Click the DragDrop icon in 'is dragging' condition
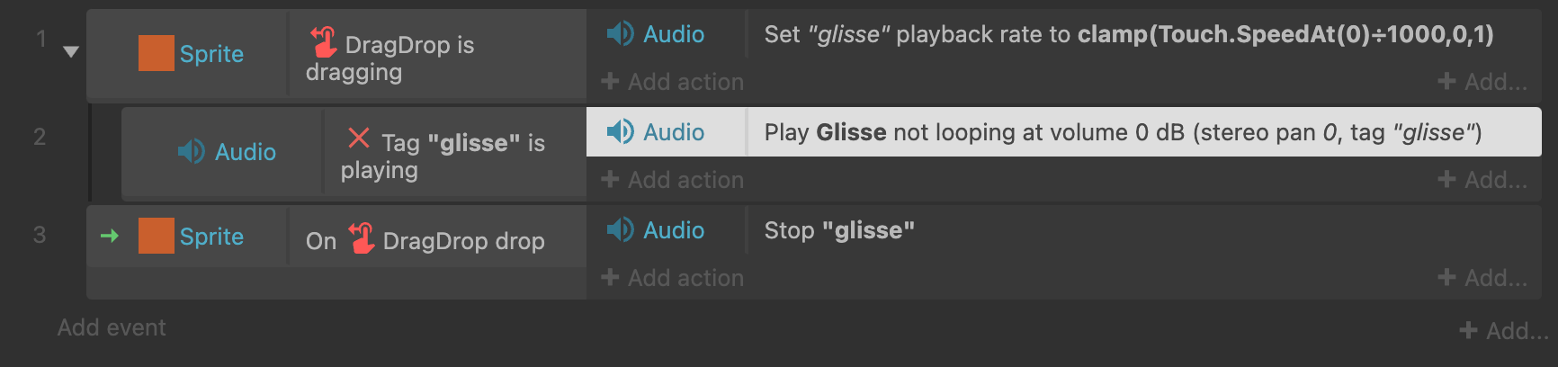Viewport: 1558px width, 367px height. [324, 42]
